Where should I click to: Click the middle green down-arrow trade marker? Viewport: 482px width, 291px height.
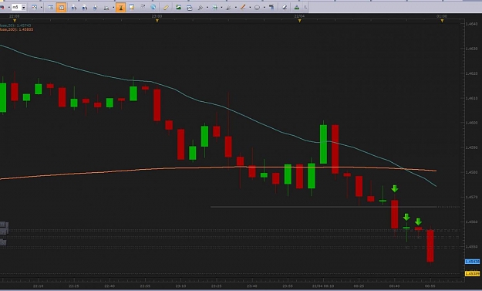(406, 217)
